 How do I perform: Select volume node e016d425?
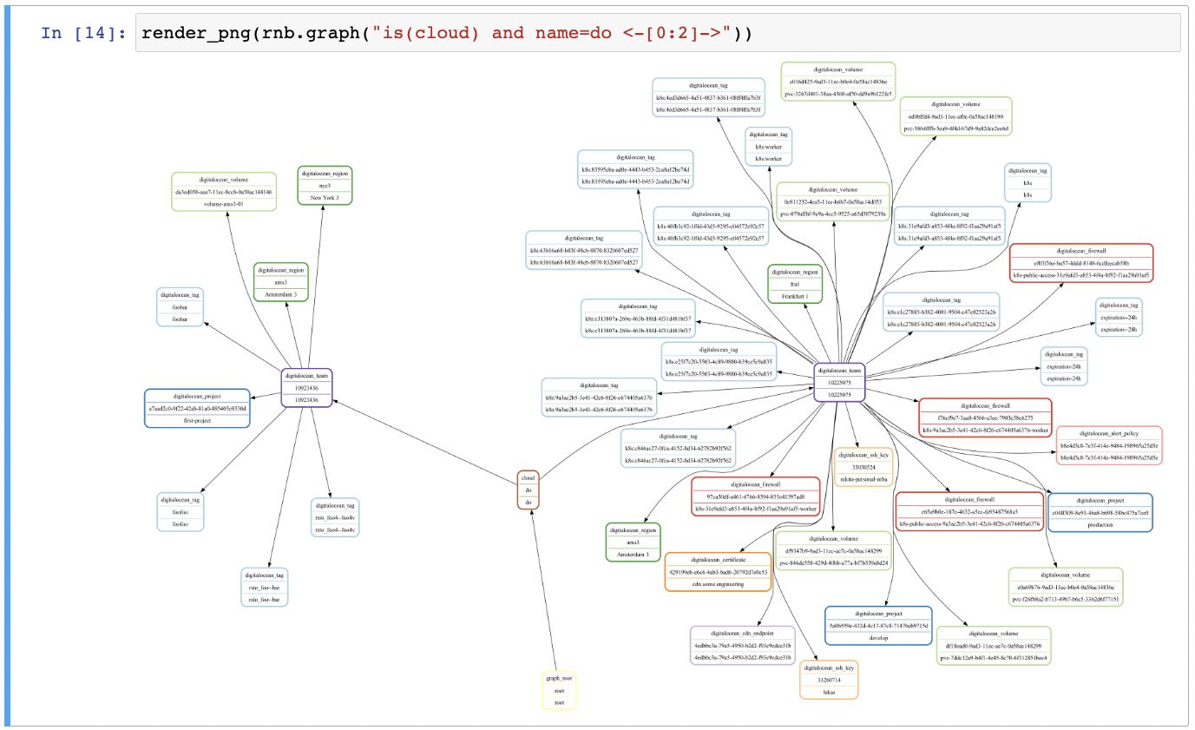pos(837,81)
